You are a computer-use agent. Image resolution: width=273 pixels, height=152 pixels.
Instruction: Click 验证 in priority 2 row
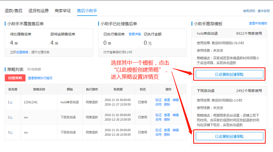click(x=158, y=115)
